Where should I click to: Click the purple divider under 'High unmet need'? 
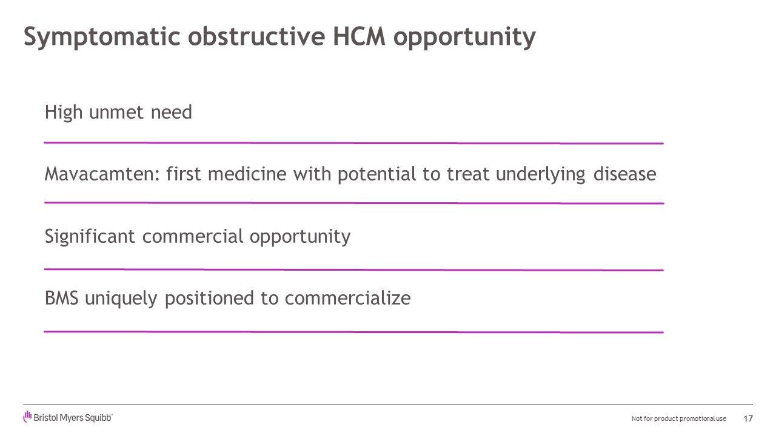click(x=353, y=143)
